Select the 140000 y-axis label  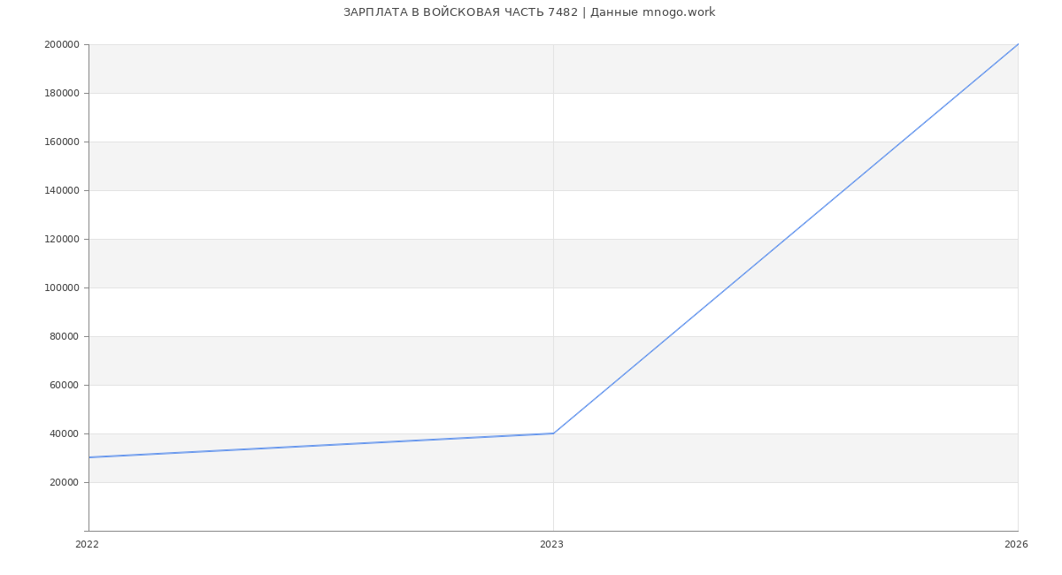(x=62, y=190)
